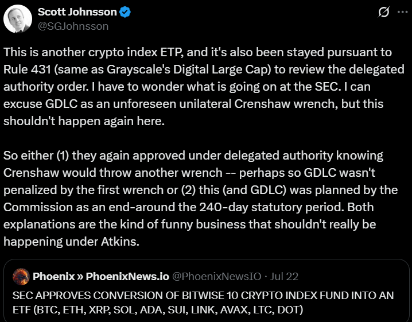Open the Jul 22 timestamp
The height and width of the screenshot is (322, 412).
pyautogui.click(x=284, y=277)
